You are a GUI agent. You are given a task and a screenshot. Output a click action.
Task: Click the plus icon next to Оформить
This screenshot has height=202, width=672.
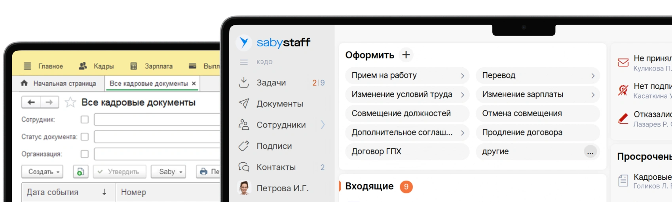(406, 55)
